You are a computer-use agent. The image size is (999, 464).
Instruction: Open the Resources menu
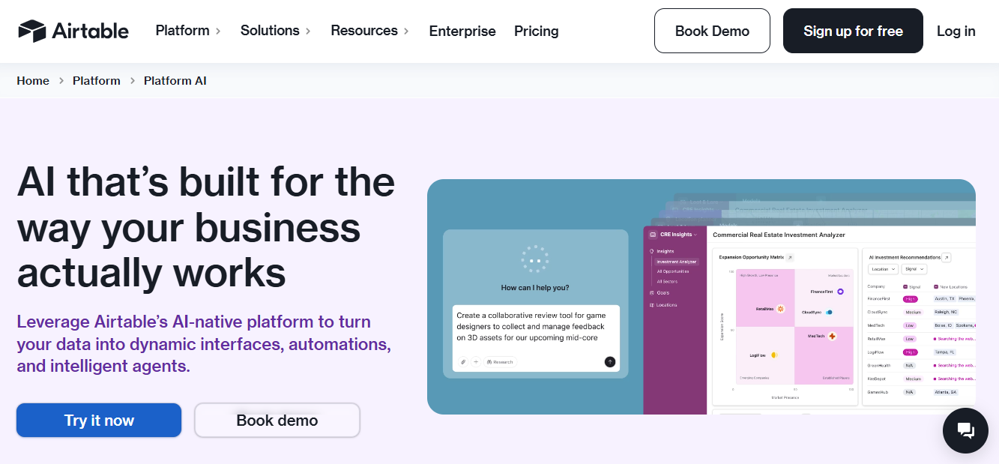point(364,31)
